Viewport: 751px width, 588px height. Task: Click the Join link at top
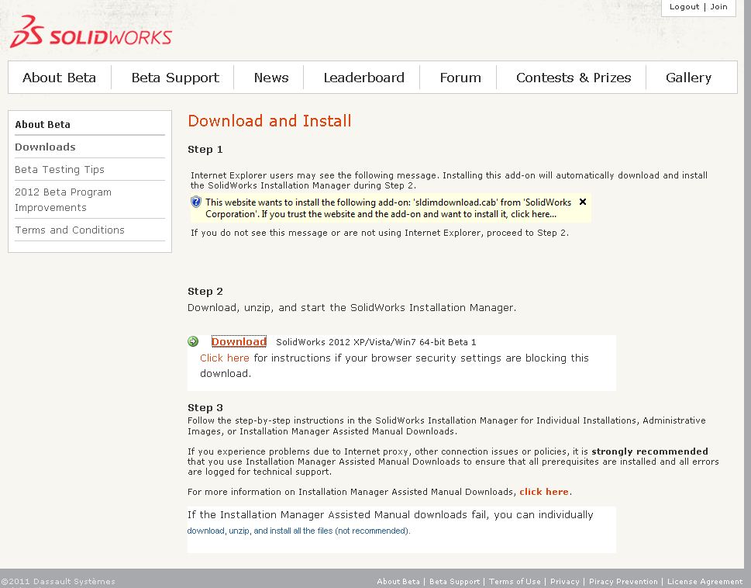pos(718,7)
